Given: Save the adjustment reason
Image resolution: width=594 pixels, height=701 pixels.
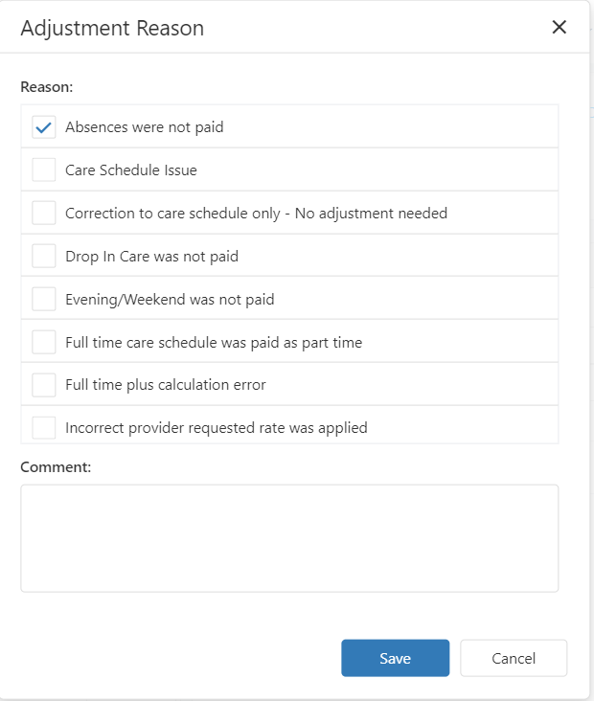Looking at the screenshot, I should pos(396,658).
